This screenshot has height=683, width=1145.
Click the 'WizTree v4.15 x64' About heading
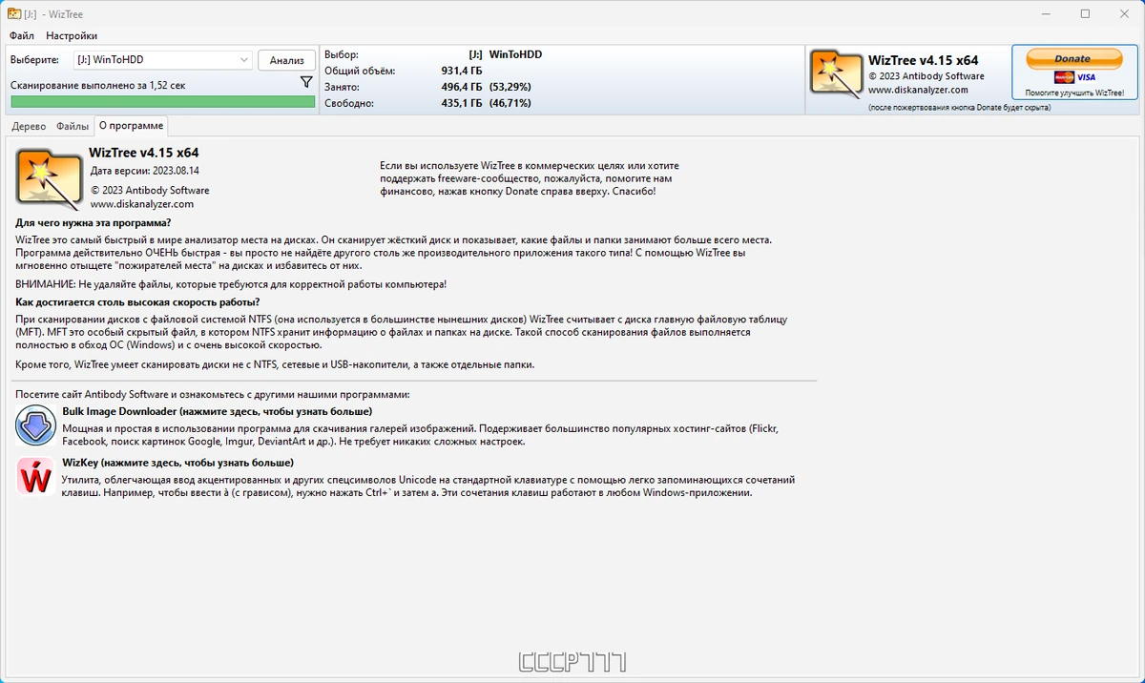pos(144,153)
